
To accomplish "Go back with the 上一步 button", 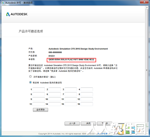I will (x=72, y=123).
